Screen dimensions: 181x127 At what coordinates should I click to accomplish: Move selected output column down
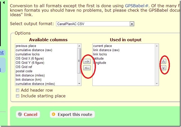163,68
